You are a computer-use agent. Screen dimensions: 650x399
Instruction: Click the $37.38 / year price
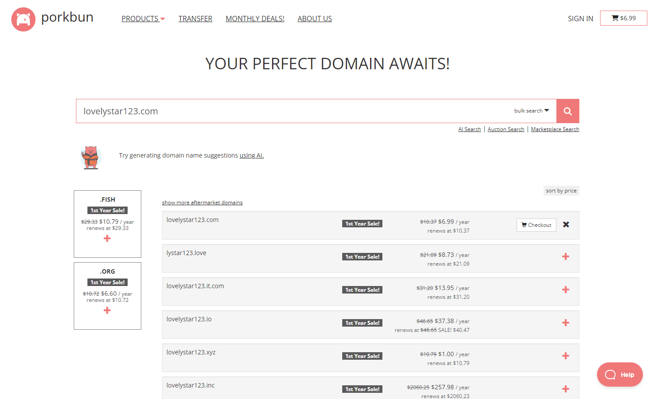point(452,321)
